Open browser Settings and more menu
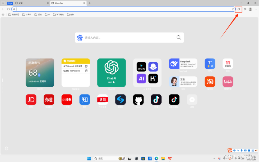Image resolution: width=259 pixels, height=162 pixels. (x=256, y=9)
